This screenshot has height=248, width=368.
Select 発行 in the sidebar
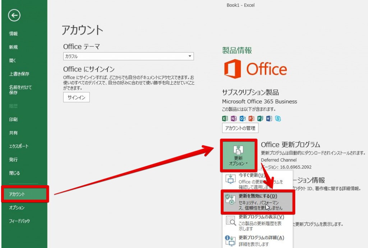tap(13, 160)
